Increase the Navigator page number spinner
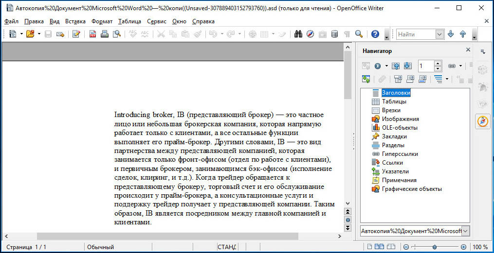The width and height of the screenshot is (494, 253). [x=438, y=63]
